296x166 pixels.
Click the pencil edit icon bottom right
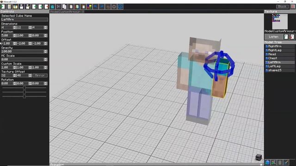coord(286,162)
